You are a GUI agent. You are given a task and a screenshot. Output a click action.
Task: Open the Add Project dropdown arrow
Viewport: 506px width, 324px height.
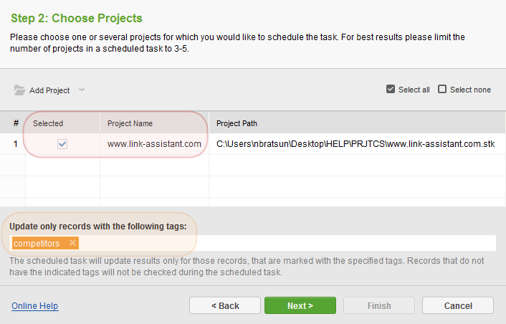tap(82, 90)
